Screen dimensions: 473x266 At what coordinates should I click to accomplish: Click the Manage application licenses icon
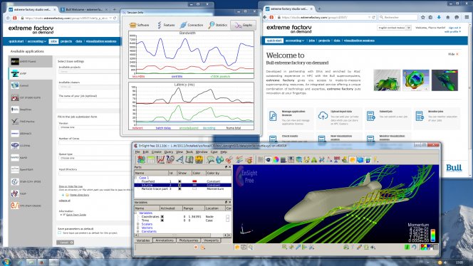pyautogui.click(x=273, y=116)
